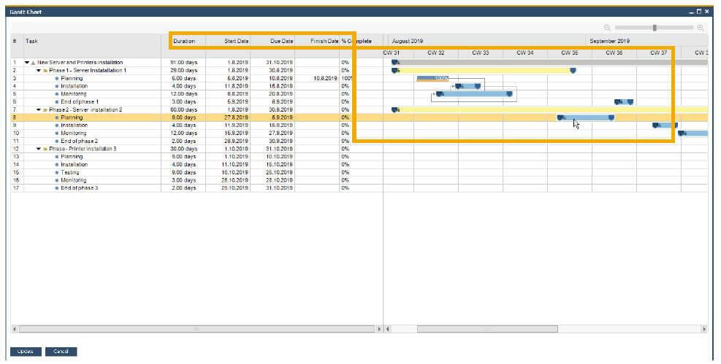721x364 pixels.
Task: Click the 30.00 days duration cell
Action: 183,150
